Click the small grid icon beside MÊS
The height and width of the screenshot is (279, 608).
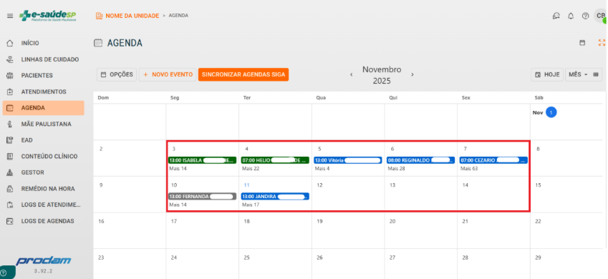click(596, 74)
